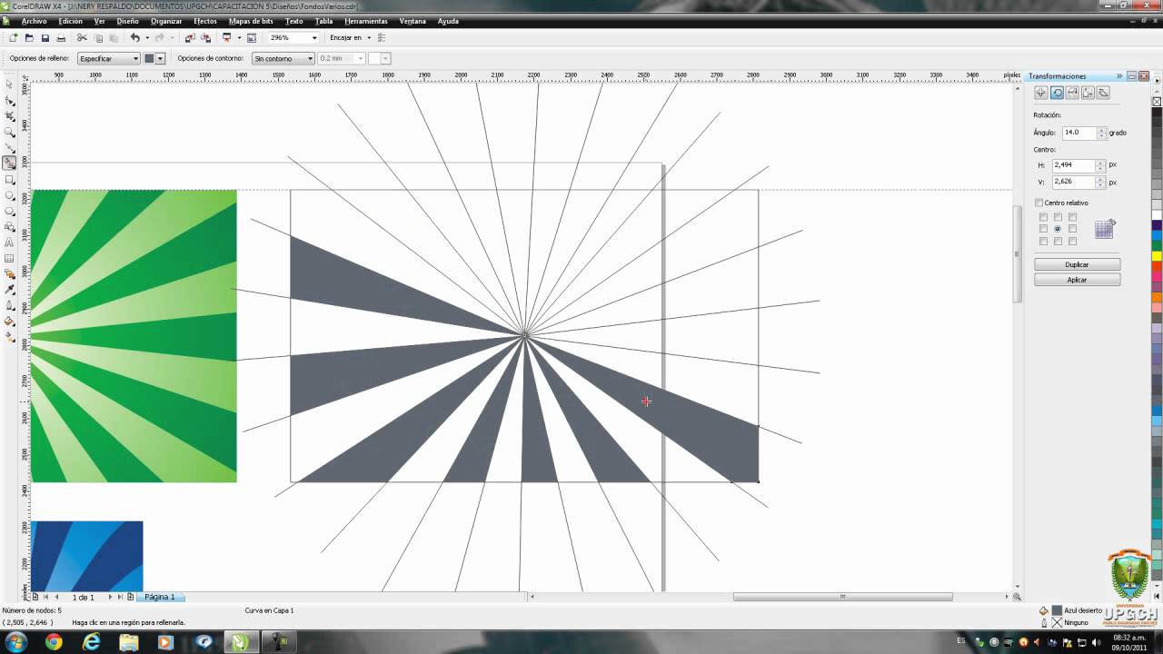Enable the Centro relativo checkbox
The width and height of the screenshot is (1163, 654).
tap(1039, 203)
